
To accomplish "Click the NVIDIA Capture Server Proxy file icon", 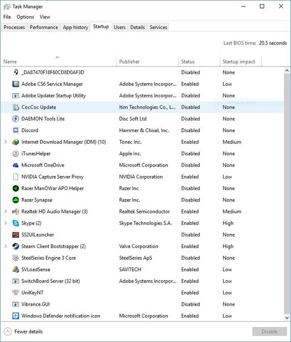I will [x=15, y=176].
